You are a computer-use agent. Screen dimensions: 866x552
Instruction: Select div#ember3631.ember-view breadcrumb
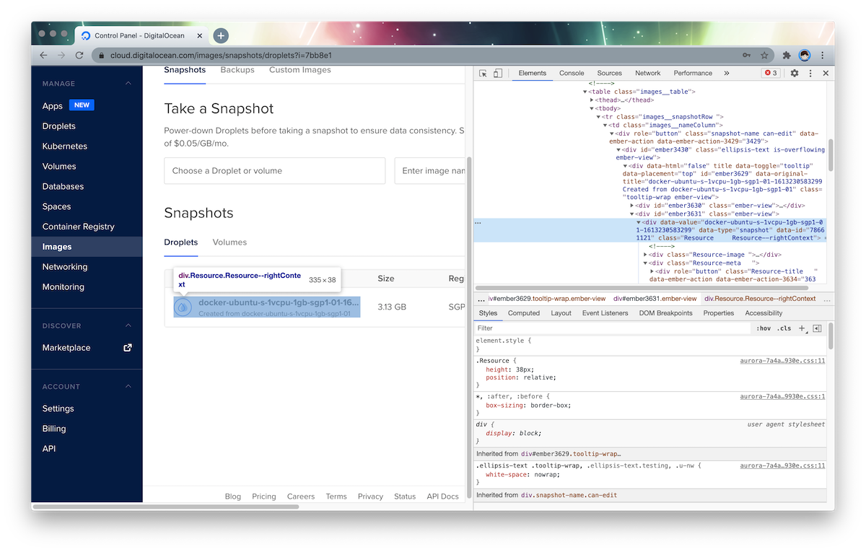(655, 299)
